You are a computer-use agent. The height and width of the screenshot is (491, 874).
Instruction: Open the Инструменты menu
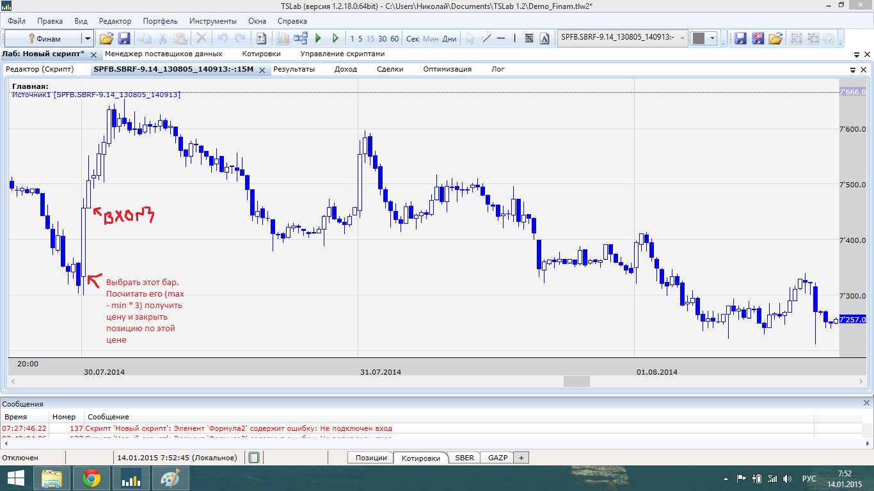pos(212,21)
